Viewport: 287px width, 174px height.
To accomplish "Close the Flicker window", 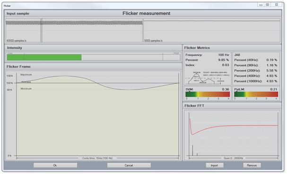I will click(277, 5).
